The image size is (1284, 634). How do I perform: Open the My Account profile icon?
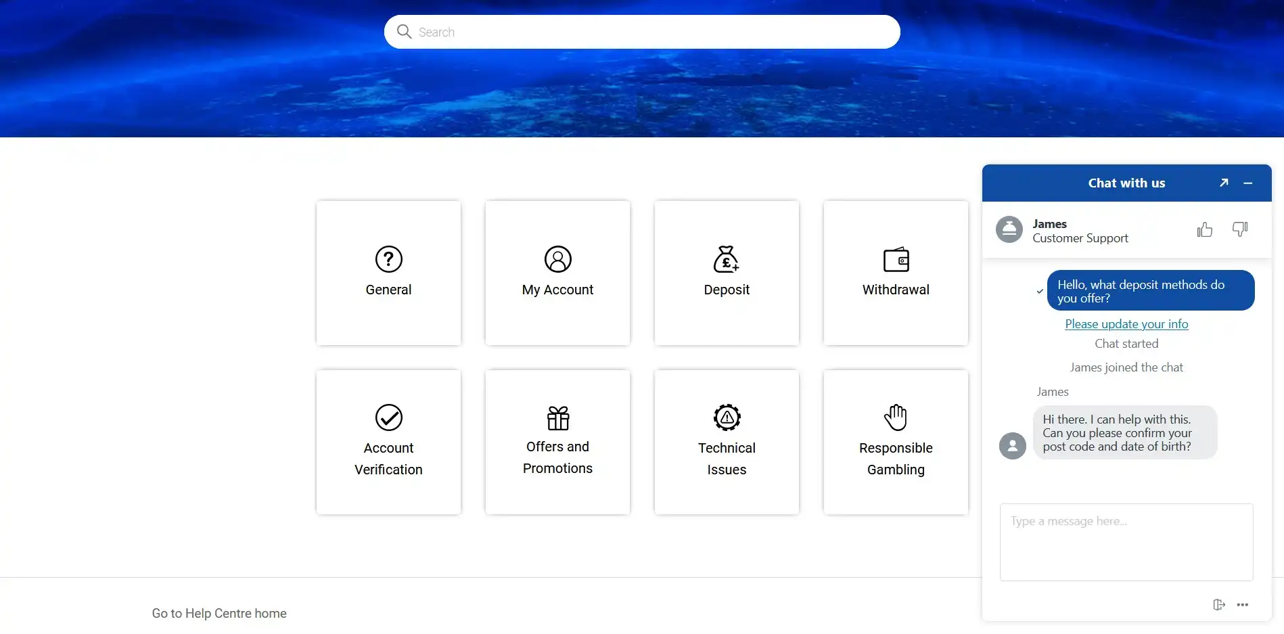557,259
